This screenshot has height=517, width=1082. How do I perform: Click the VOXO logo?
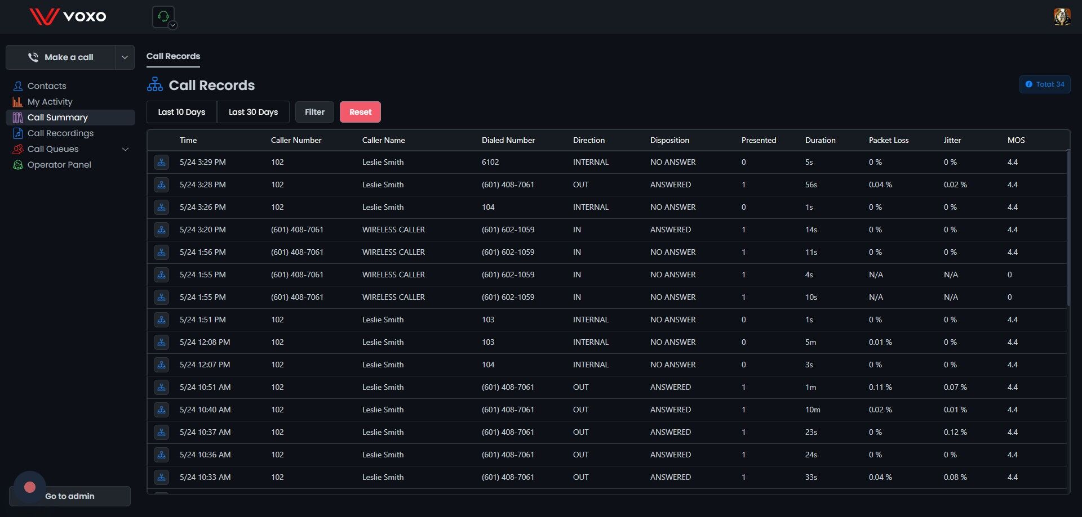(x=68, y=16)
